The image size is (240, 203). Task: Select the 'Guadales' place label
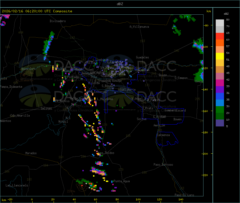coord(142,57)
